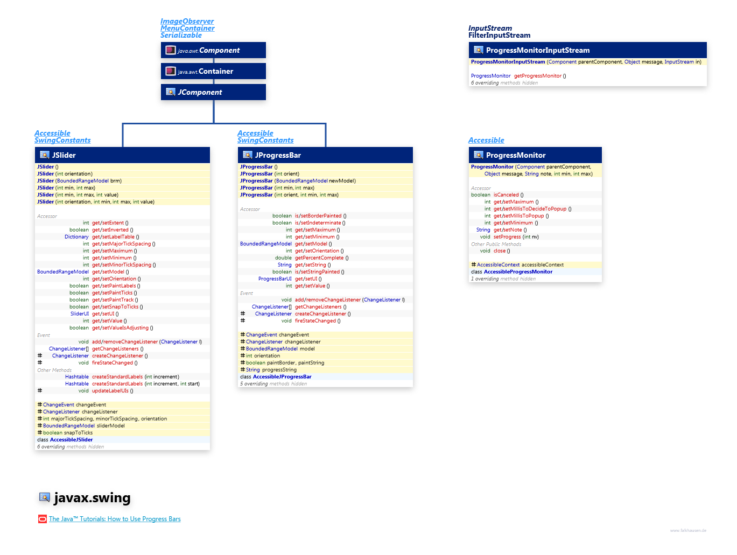Click isCanceled in ProgressMonitor
Screen dimensions: 737x555
pos(506,195)
